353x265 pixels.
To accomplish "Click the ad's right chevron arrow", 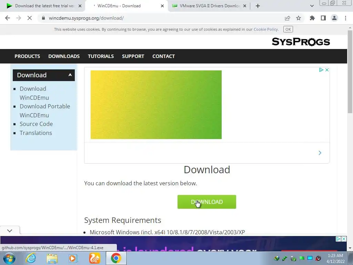I will coord(320,153).
